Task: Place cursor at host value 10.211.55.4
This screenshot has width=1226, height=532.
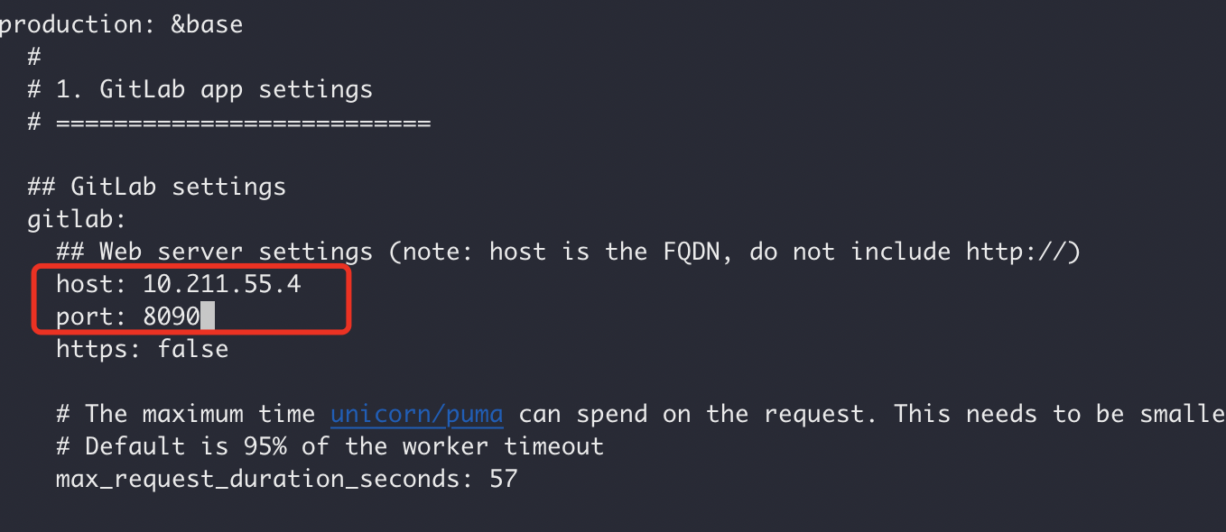Action: pos(222,285)
